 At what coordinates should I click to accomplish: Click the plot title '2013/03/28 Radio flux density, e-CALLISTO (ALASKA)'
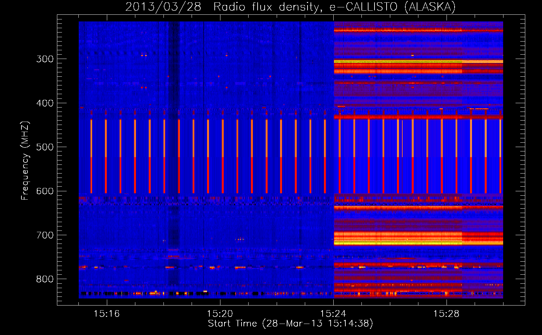[290, 7]
